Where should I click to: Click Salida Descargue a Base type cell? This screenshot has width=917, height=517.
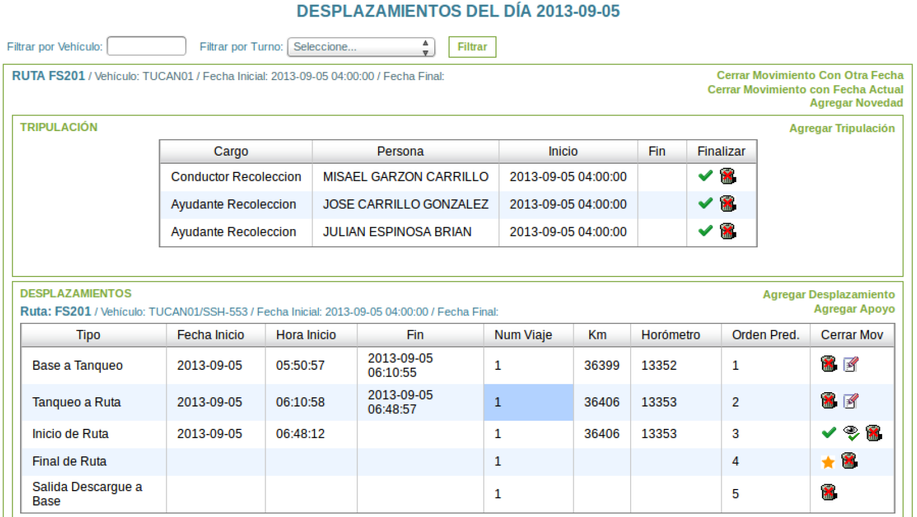tap(94, 494)
